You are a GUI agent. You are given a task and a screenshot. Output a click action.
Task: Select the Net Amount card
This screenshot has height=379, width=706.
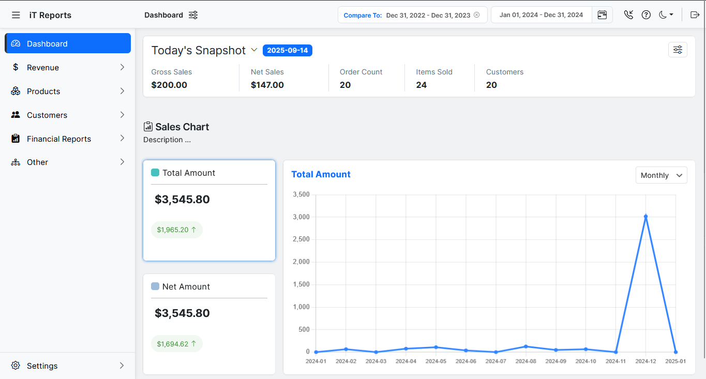tap(209, 324)
